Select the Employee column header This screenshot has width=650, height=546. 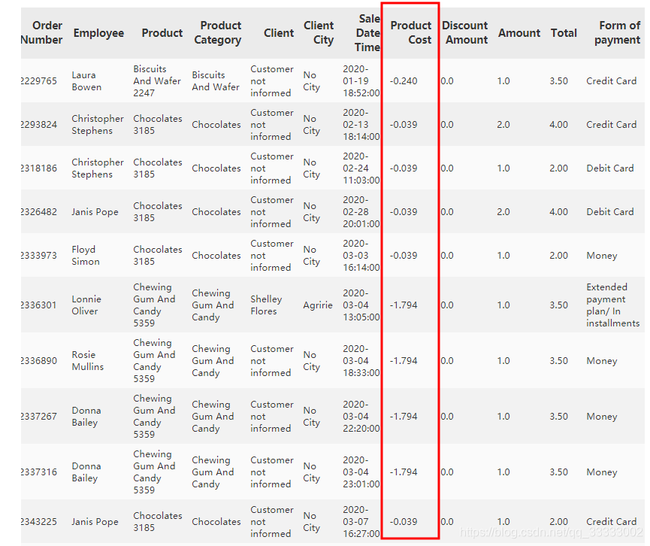point(98,33)
